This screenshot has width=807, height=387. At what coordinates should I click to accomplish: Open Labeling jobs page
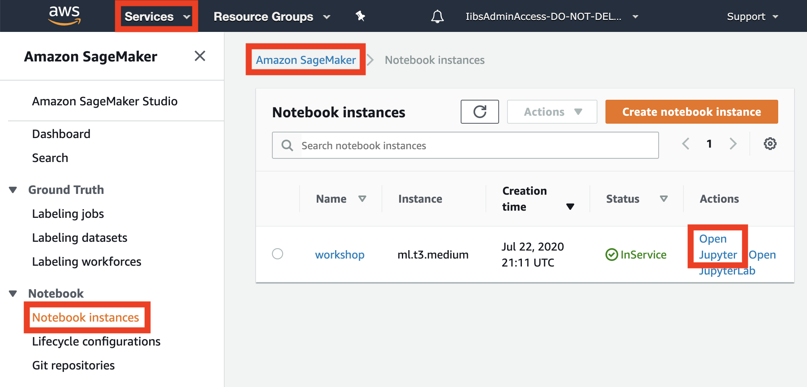(68, 214)
